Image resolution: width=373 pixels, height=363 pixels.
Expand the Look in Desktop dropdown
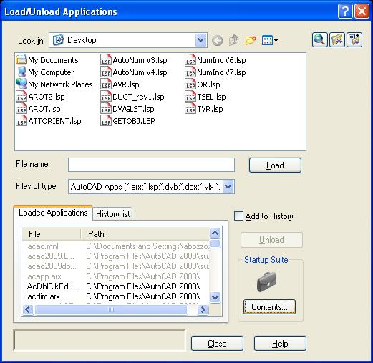pyautogui.click(x=200, y=40)
